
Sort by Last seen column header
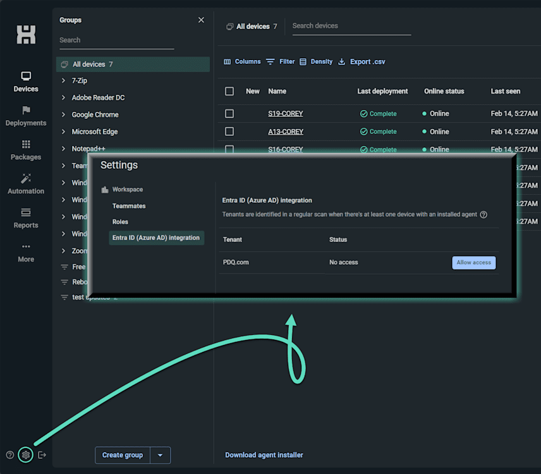click(x=506, y=92)
